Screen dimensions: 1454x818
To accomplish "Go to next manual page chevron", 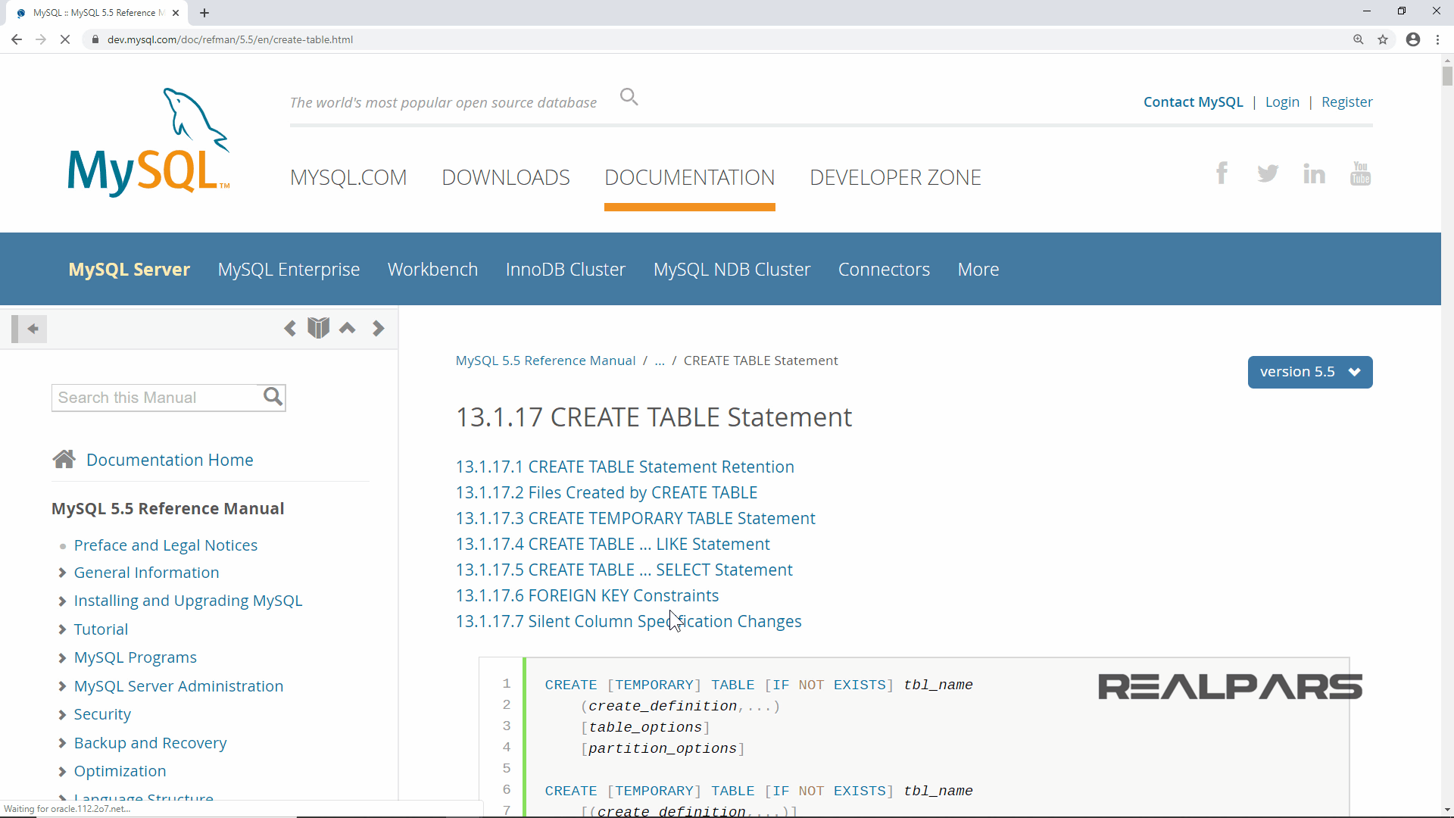I will (379, 328).
